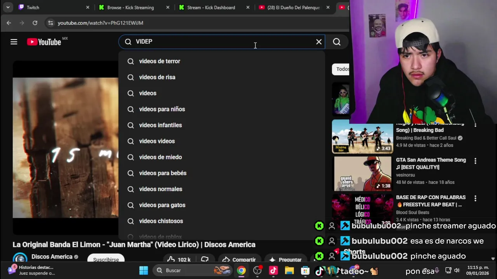
Task: Go back with the browser back arrow
Action: click(x=9, y=23)
